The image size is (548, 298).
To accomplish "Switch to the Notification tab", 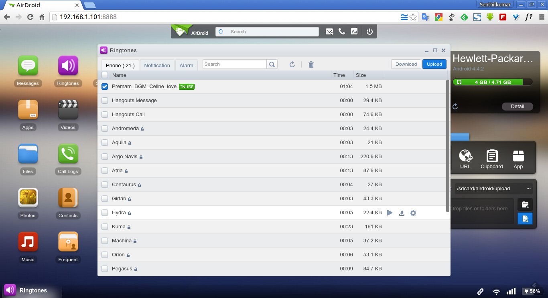I will pos(157,65).
